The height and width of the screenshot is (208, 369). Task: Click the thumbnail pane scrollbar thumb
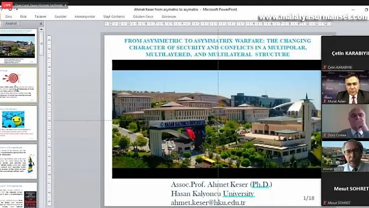coord(41,43)
